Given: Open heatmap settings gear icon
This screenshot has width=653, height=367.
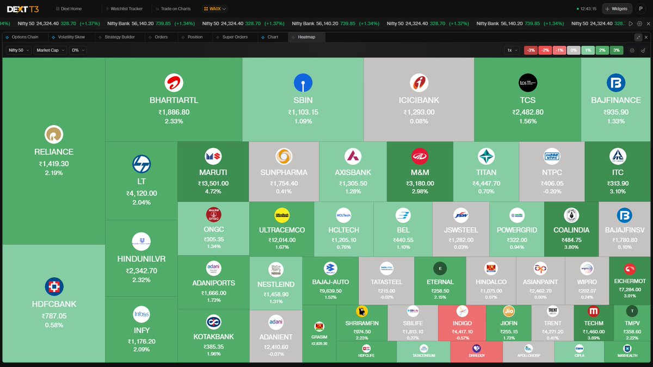Looking at the screenshot, I should coord(632,50).
